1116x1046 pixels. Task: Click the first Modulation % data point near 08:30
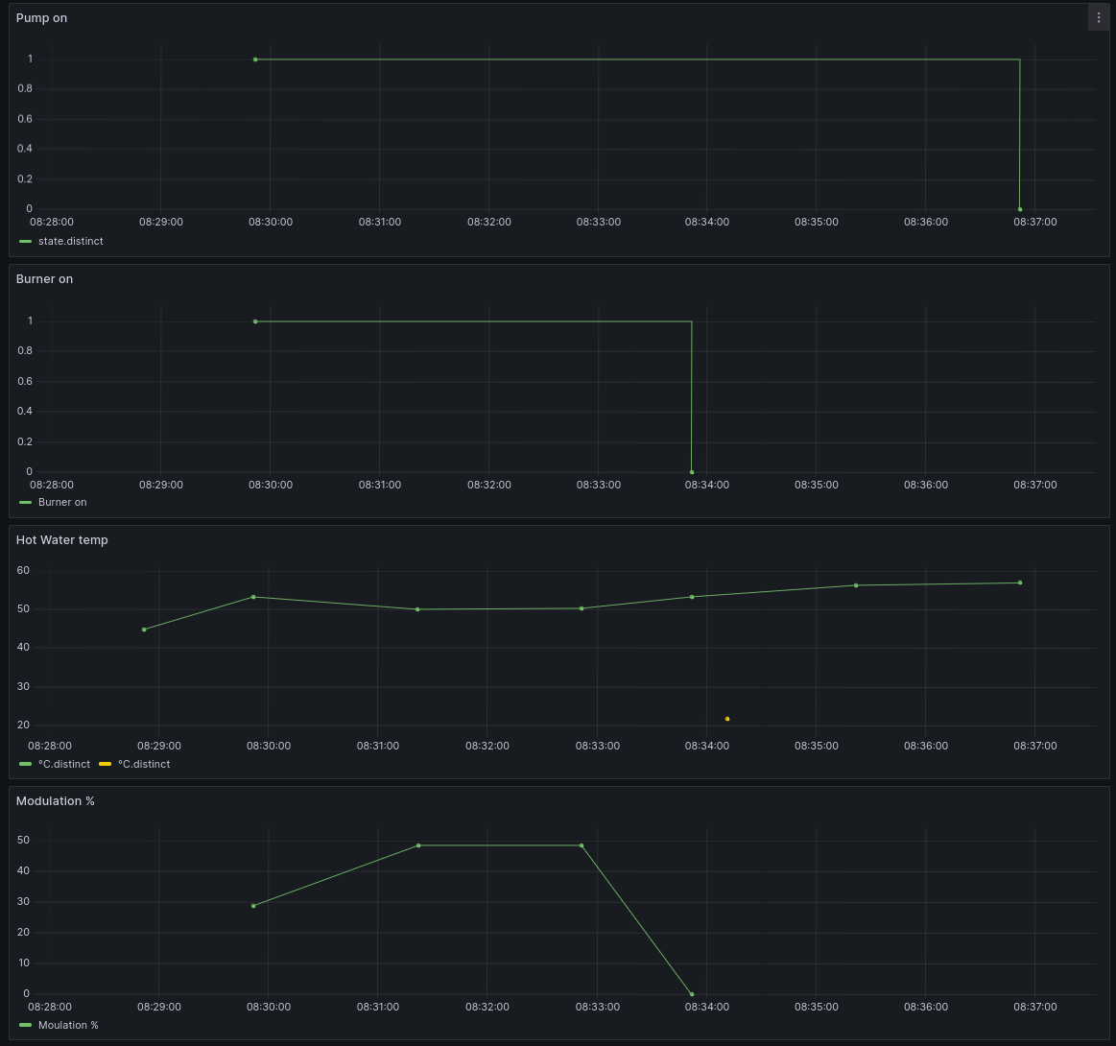click(x=253, y=906)
